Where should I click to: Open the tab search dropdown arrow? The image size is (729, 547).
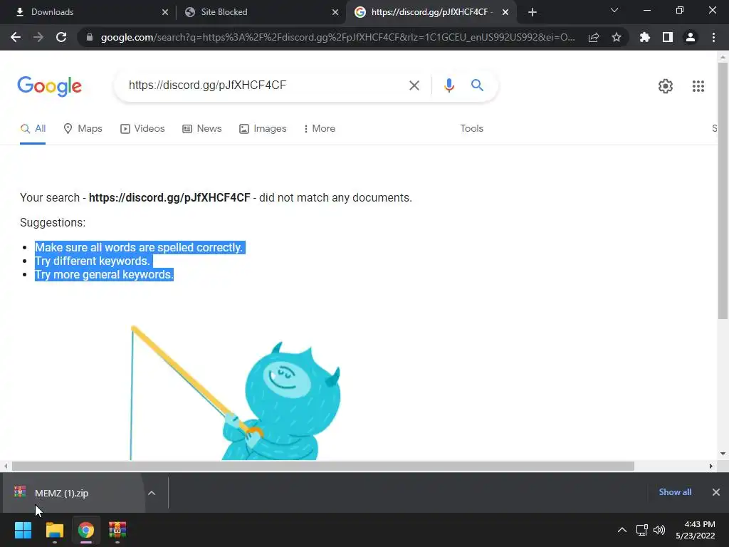click(x=614, y=10)
